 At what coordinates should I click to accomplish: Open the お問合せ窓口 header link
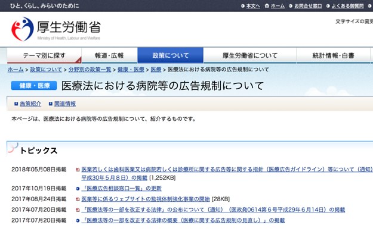point(308,6)
